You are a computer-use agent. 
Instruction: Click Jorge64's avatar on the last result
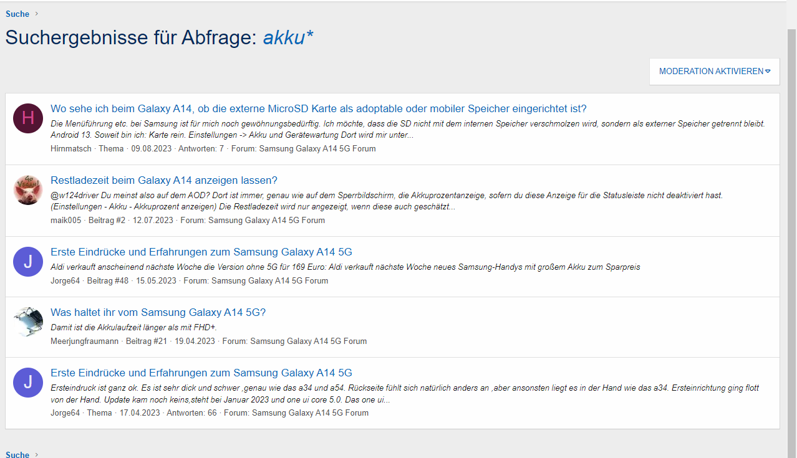[x=28, y=383]
